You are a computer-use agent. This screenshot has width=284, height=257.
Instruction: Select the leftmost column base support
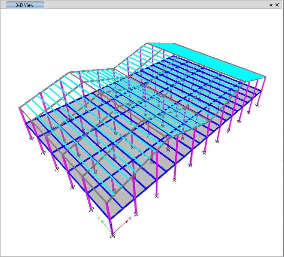(x=31, y=138)
